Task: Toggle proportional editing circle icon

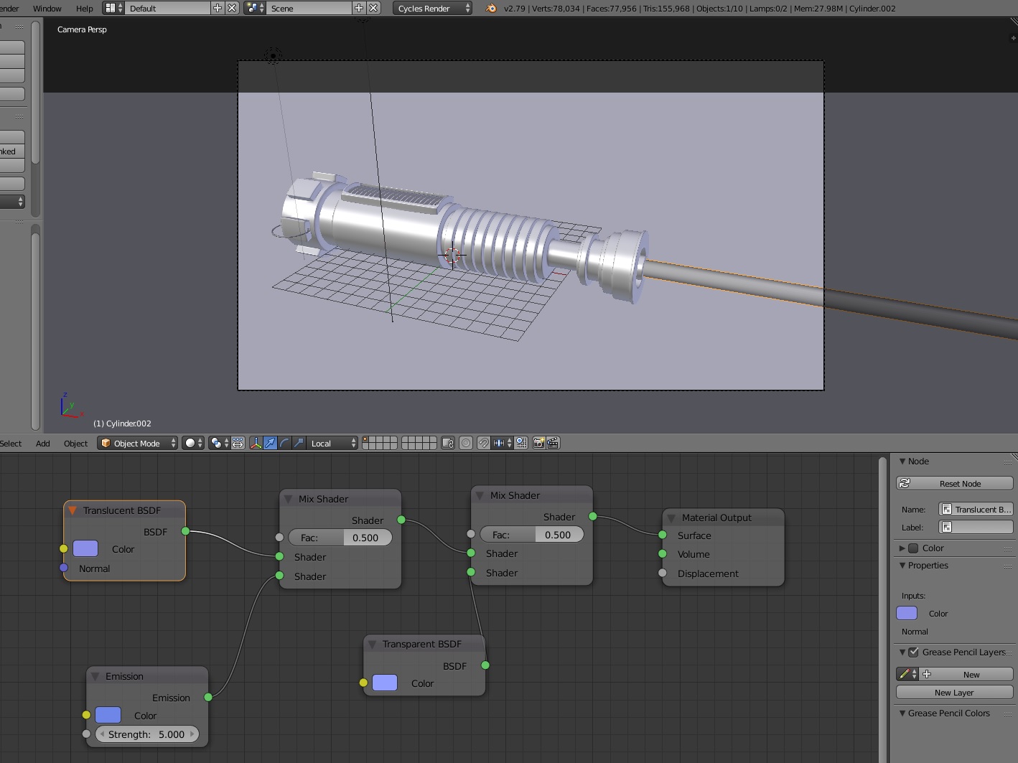Action: click(x=466, y=443)
